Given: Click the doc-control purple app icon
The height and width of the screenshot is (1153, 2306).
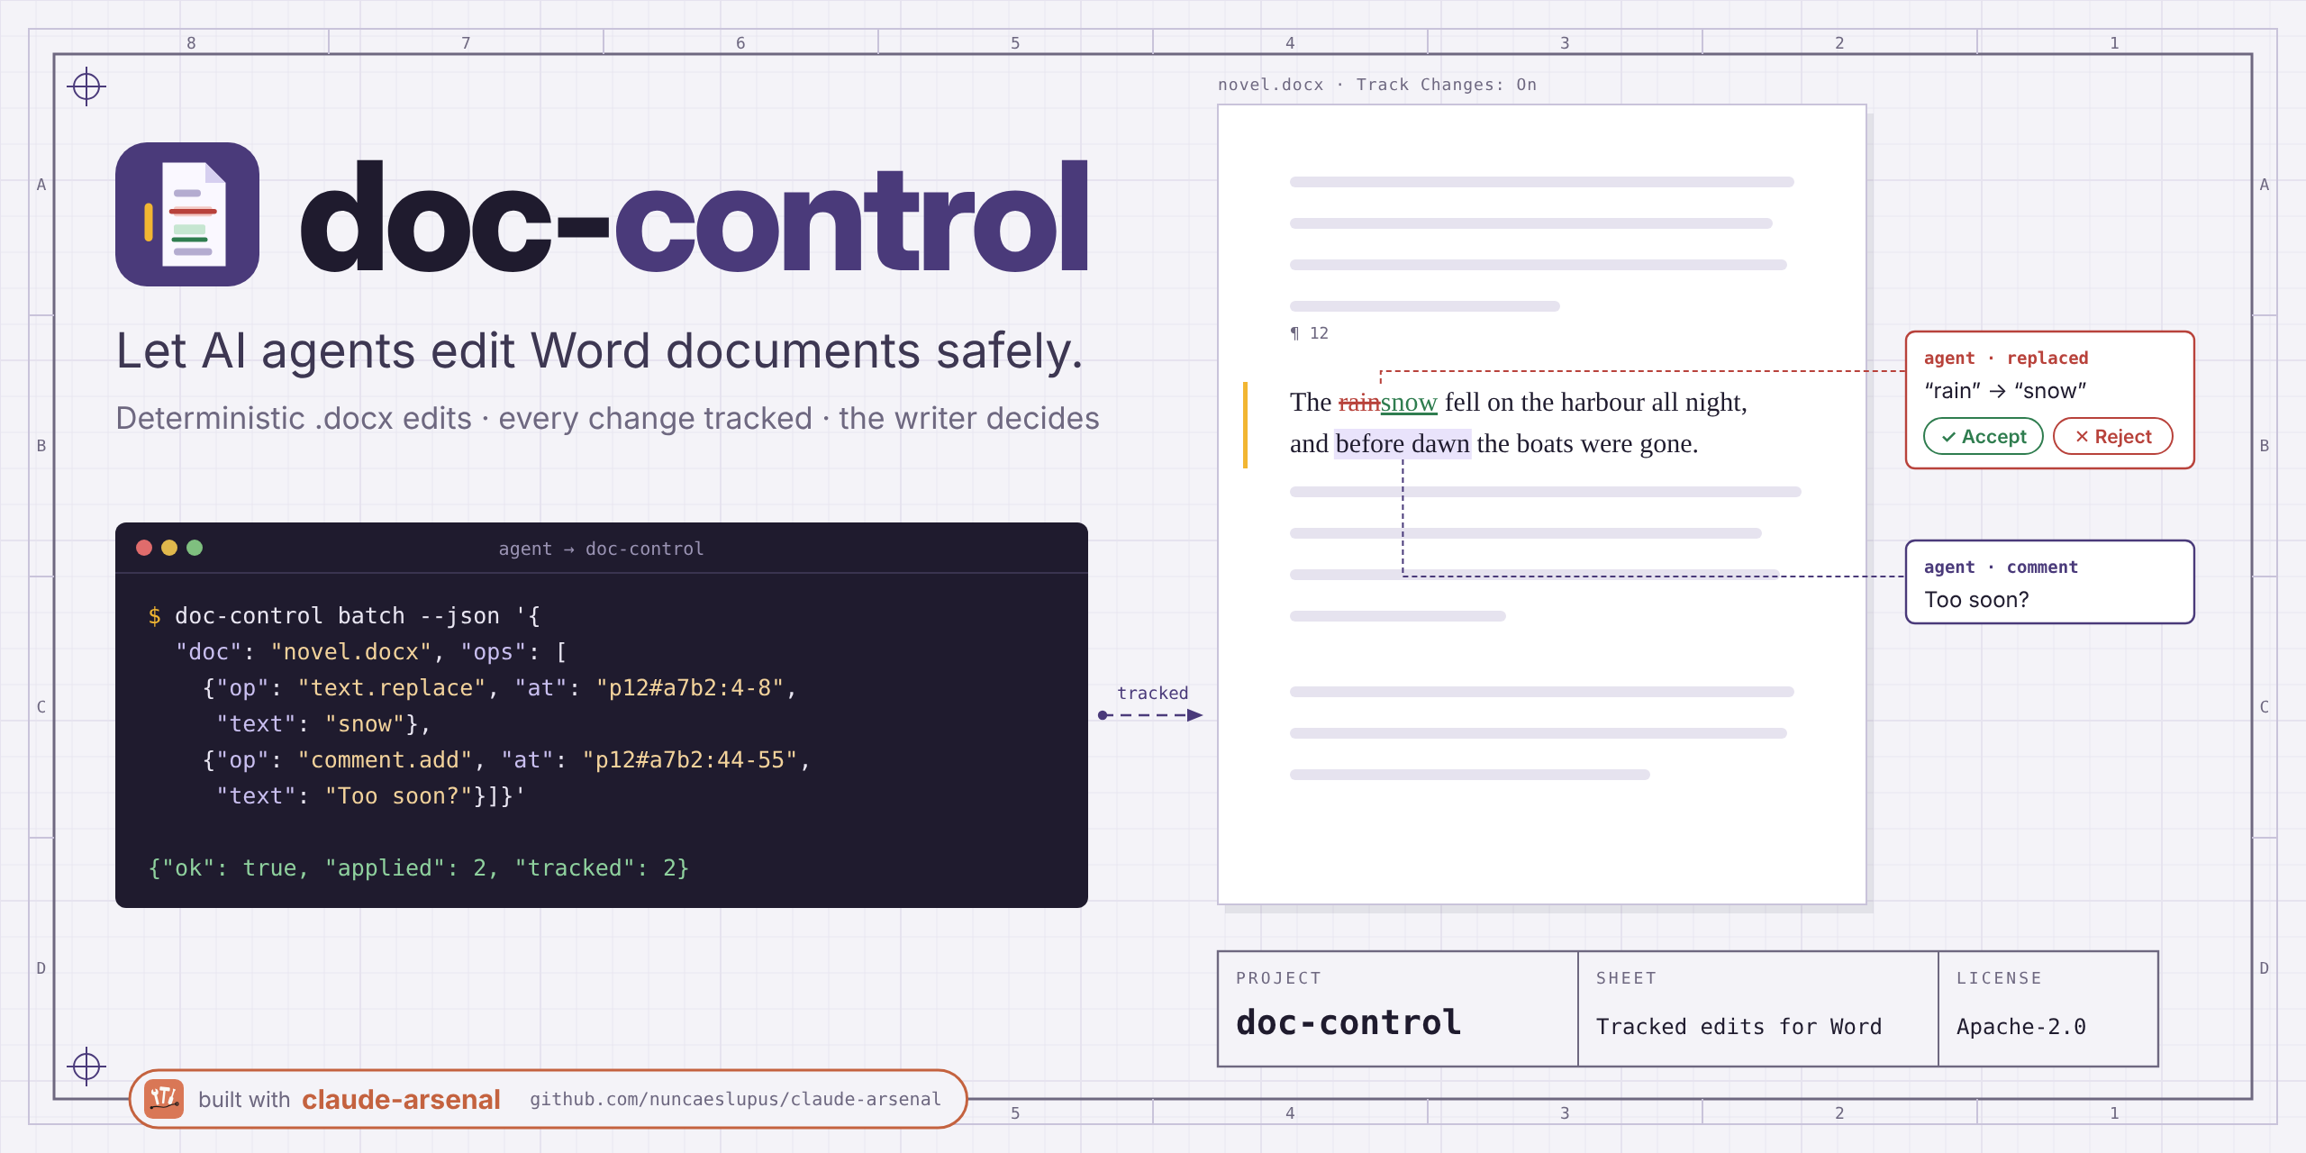Looking at the screenshot, I should (x=187, y=214).
